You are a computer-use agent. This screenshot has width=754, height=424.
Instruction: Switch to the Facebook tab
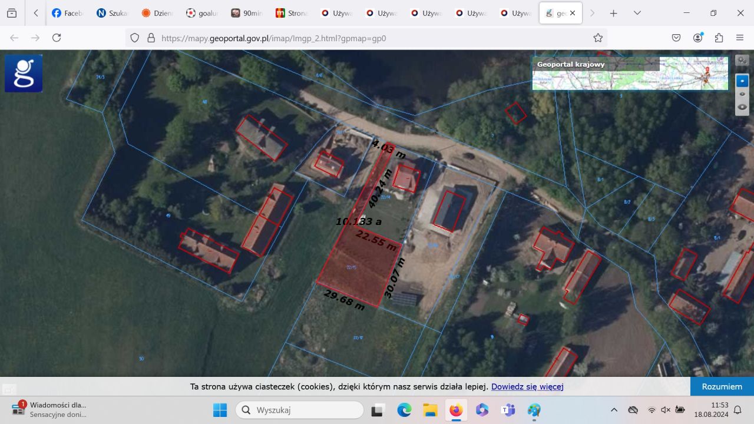[67, 13]
